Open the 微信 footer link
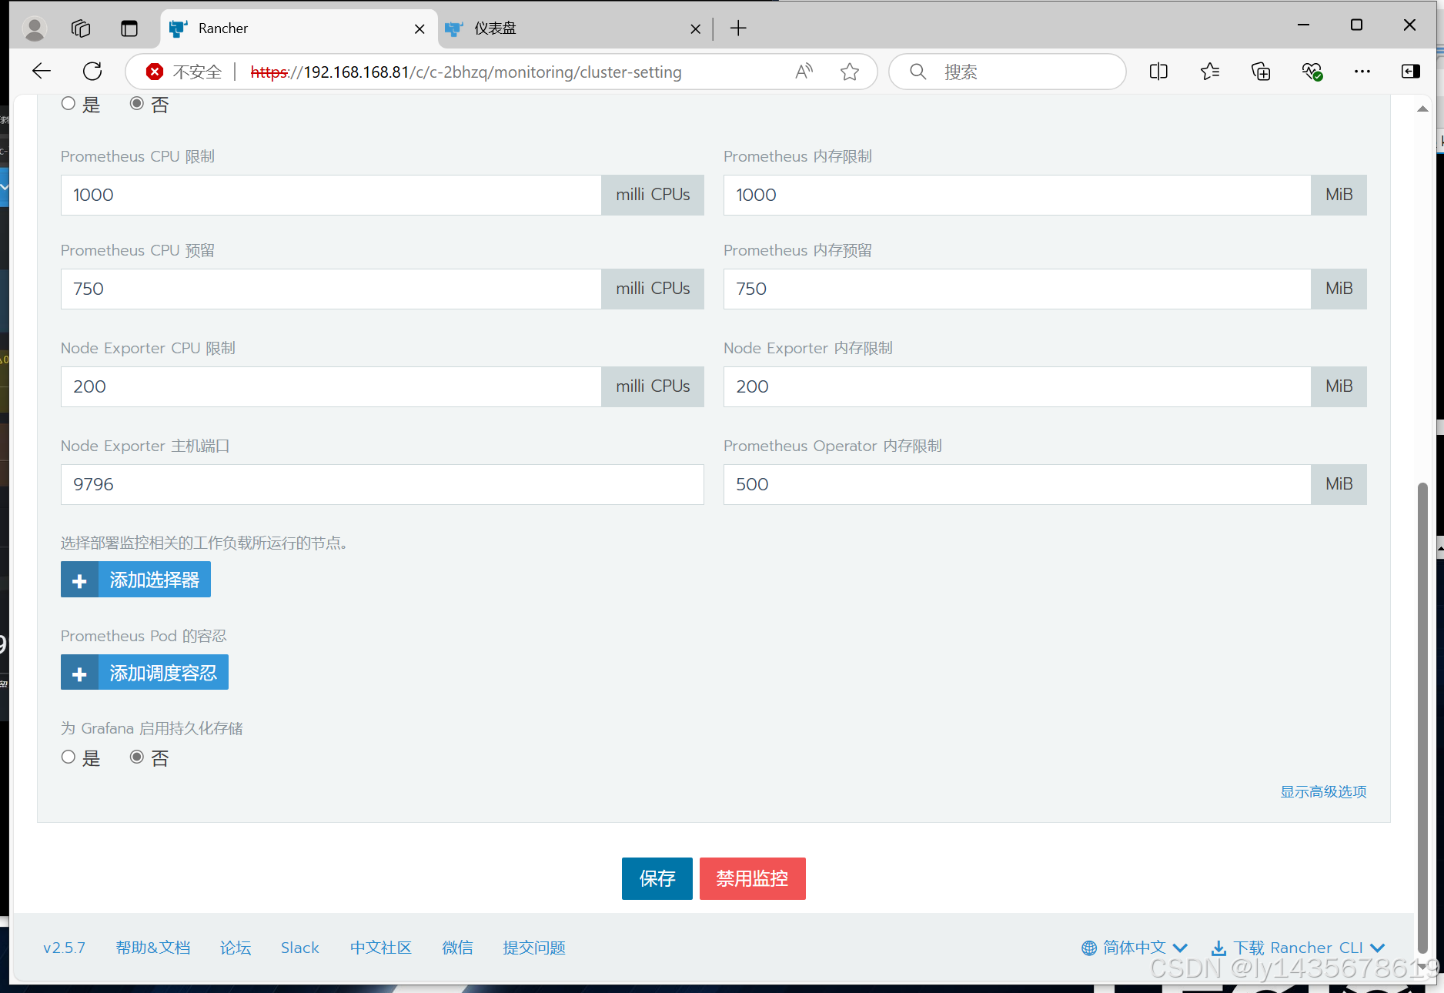This screenshot has height=993, width=1444. pos(458,948)
